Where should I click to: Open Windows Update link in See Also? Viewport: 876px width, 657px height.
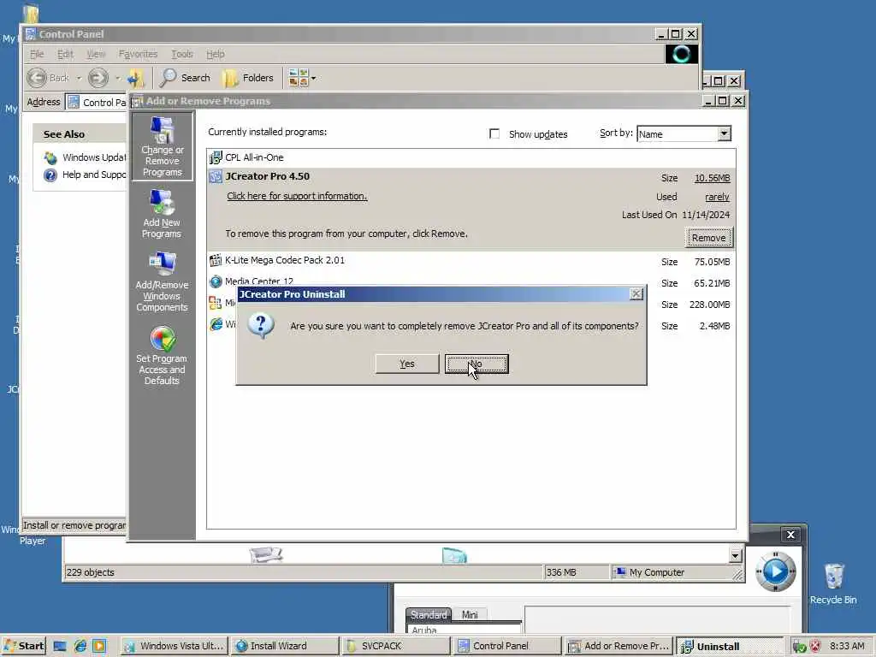pos(86,157)
